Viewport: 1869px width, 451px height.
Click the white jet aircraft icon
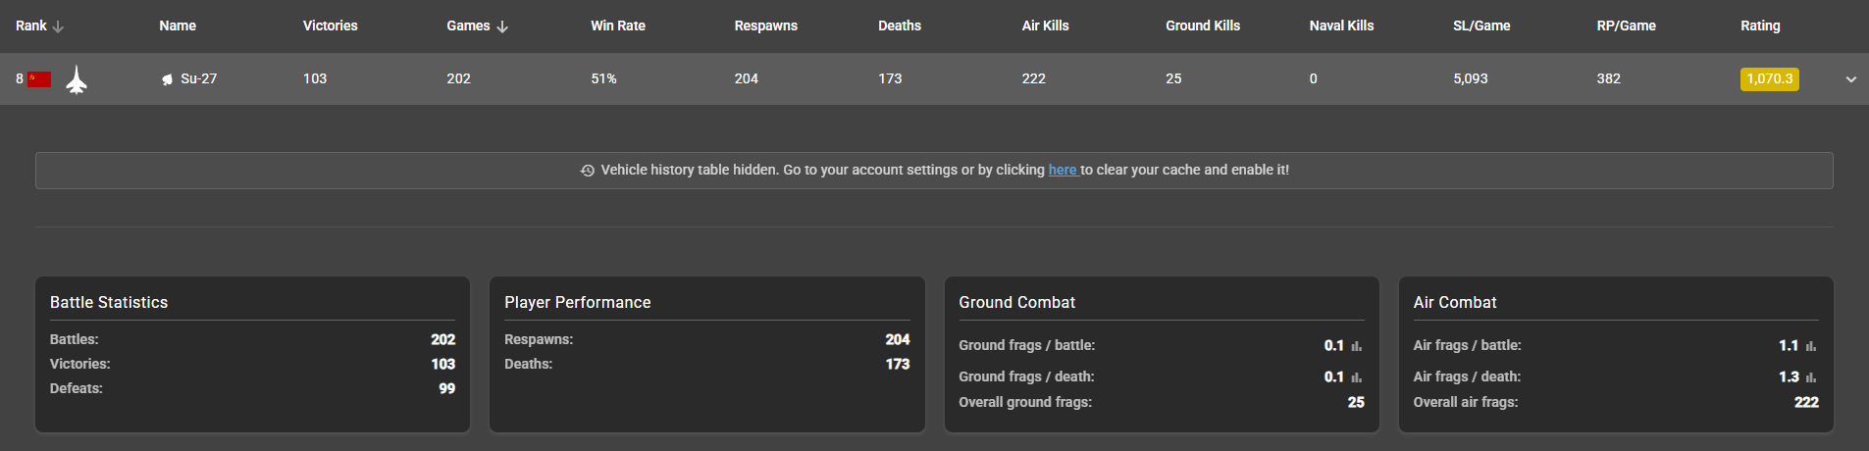click(x=77, y=79)
